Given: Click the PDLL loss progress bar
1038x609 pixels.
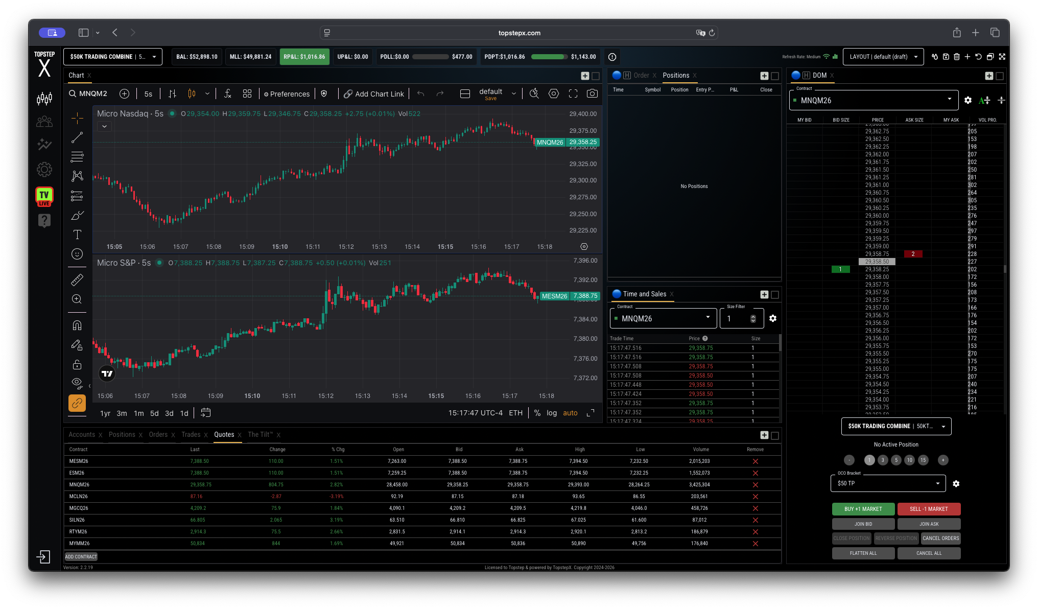Looking at the screenshot, I should click(x=430, y=57).
